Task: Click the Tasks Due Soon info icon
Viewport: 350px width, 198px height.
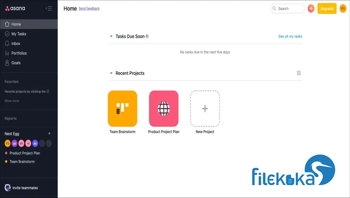Action: click(x=147, y=36)
